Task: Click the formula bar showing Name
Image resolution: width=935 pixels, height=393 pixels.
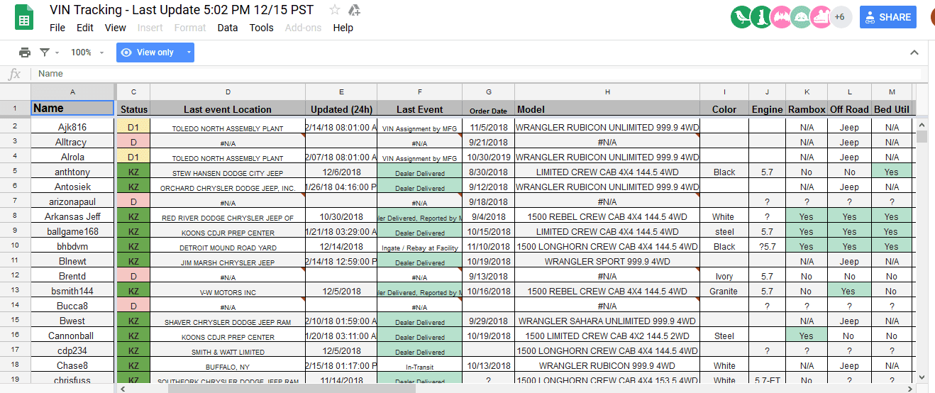Action: tap(479, 74)
